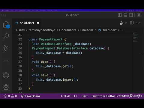The width and height of the screenshot is (144, 108).
Task: Select solid.dart in the breadcrumb
Action: 109,30
